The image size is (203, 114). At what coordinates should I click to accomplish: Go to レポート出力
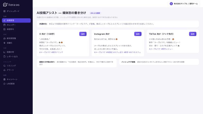click(x=16, y=56)
